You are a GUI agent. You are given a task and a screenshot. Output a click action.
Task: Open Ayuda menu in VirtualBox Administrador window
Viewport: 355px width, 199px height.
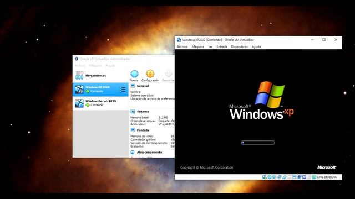click(110, 66)
